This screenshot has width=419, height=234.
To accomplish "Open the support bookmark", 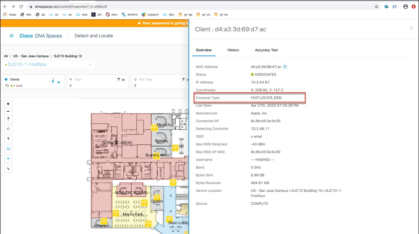I will coord(150,14).
